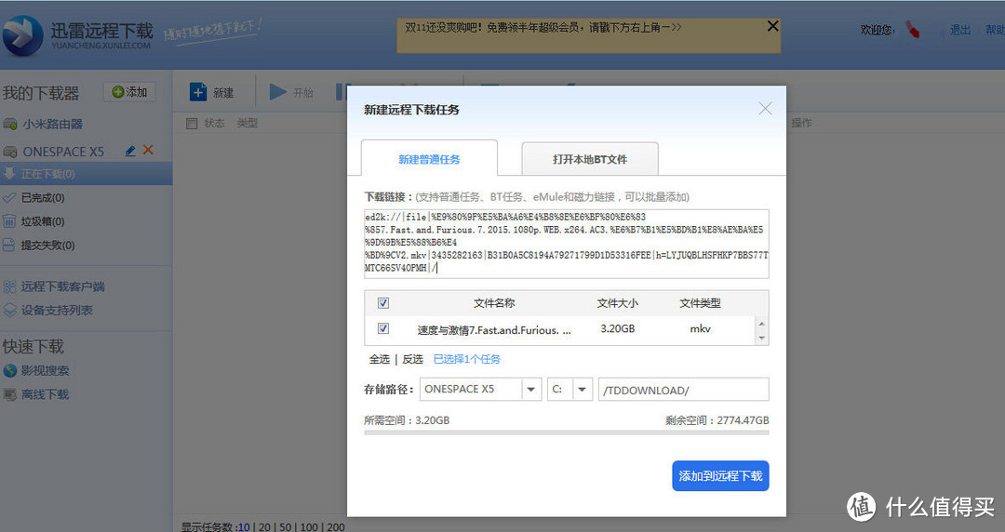1005x532 pixels.
Task: Click 已选择1个任务 link
Action: (467, 359)
